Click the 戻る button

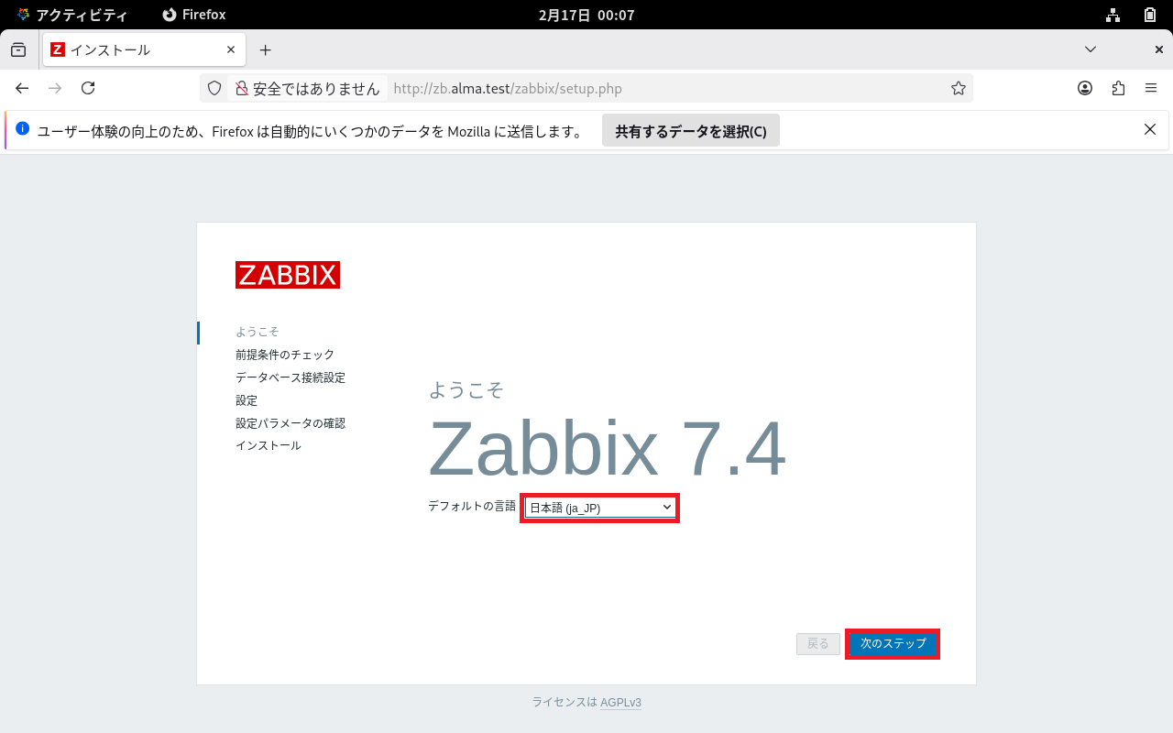tap(818, 644)
